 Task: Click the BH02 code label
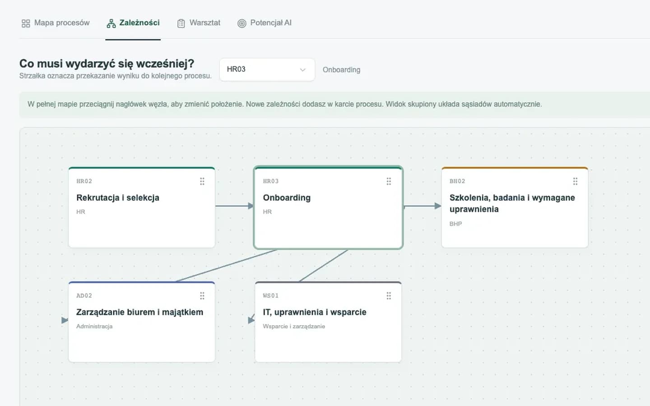pos(457,181)
